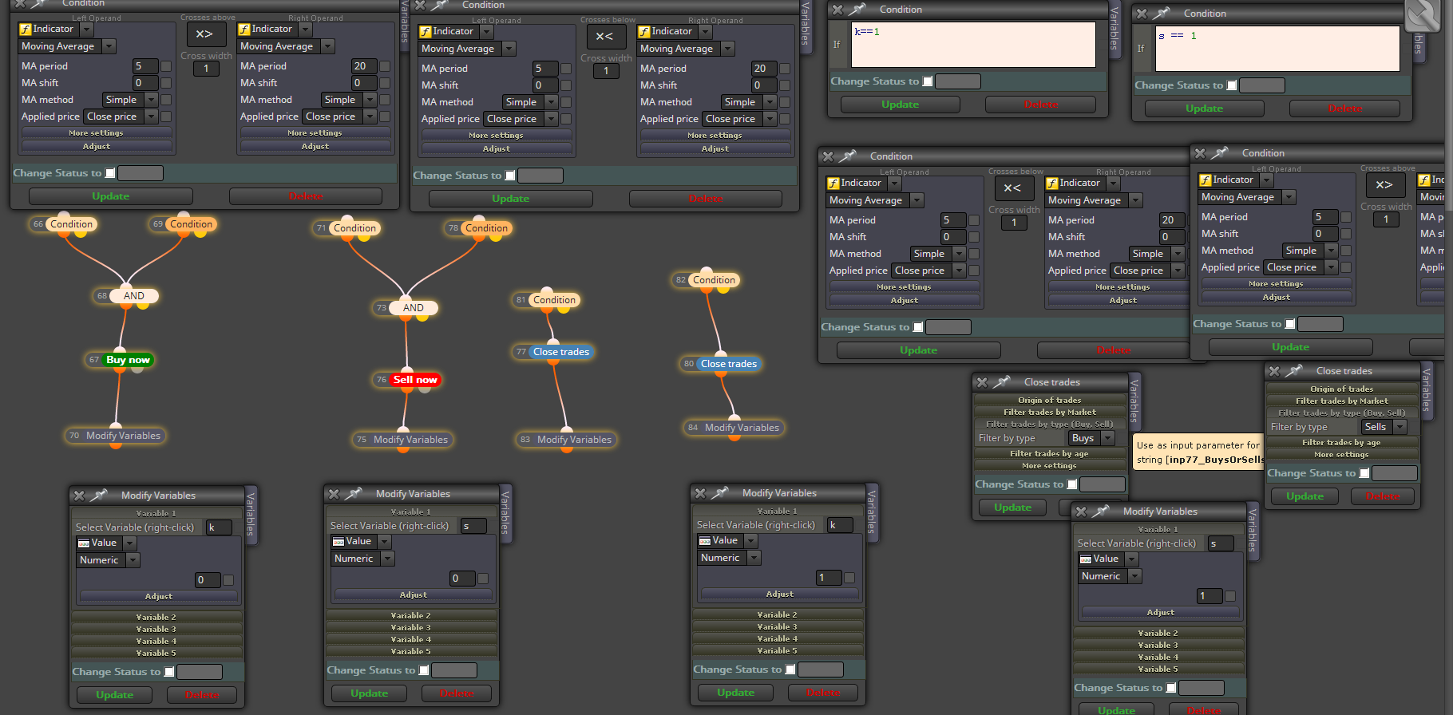Screen dimensions: 1453x715
Task: Tick Change Status checkbox in s == 1 Condition panel
Action: coord(1232,85)
